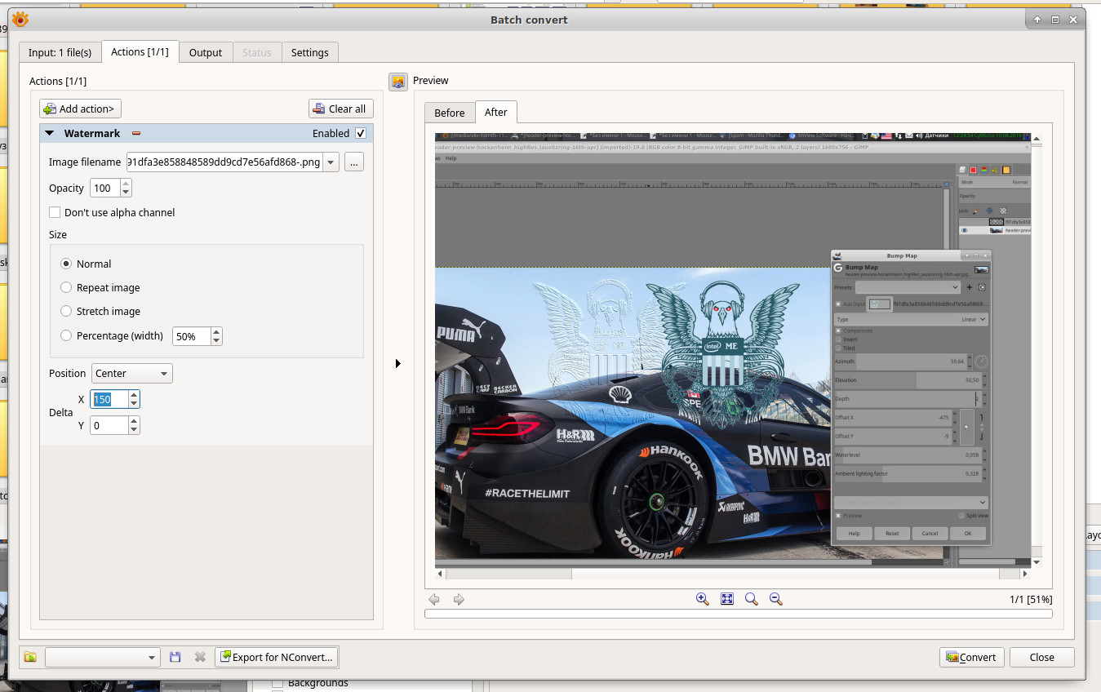Click the Opacity value input field

(104, 189)
